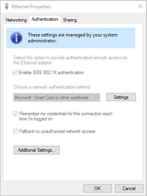Close the Ethernet Properties dialog
The image size is (147, 196).
pos(140,6)
